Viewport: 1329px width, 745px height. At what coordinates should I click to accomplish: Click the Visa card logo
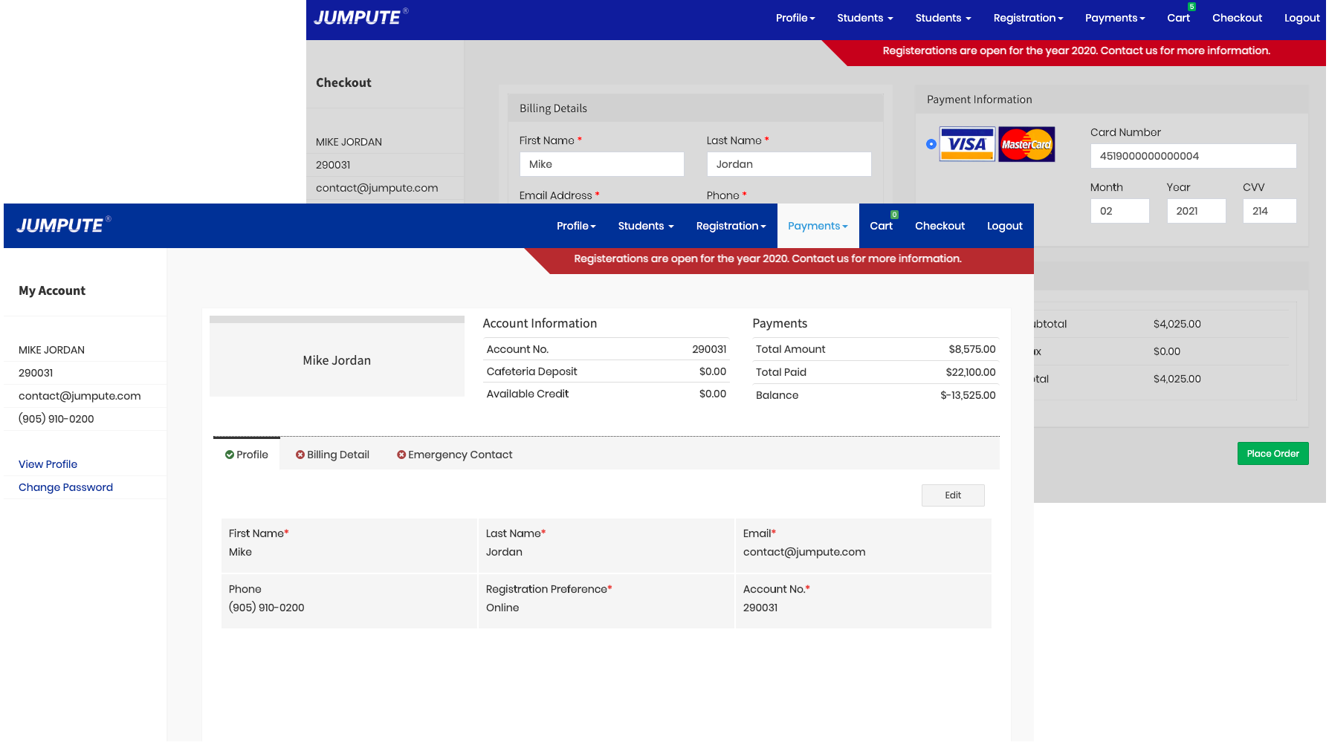point(967,144)
